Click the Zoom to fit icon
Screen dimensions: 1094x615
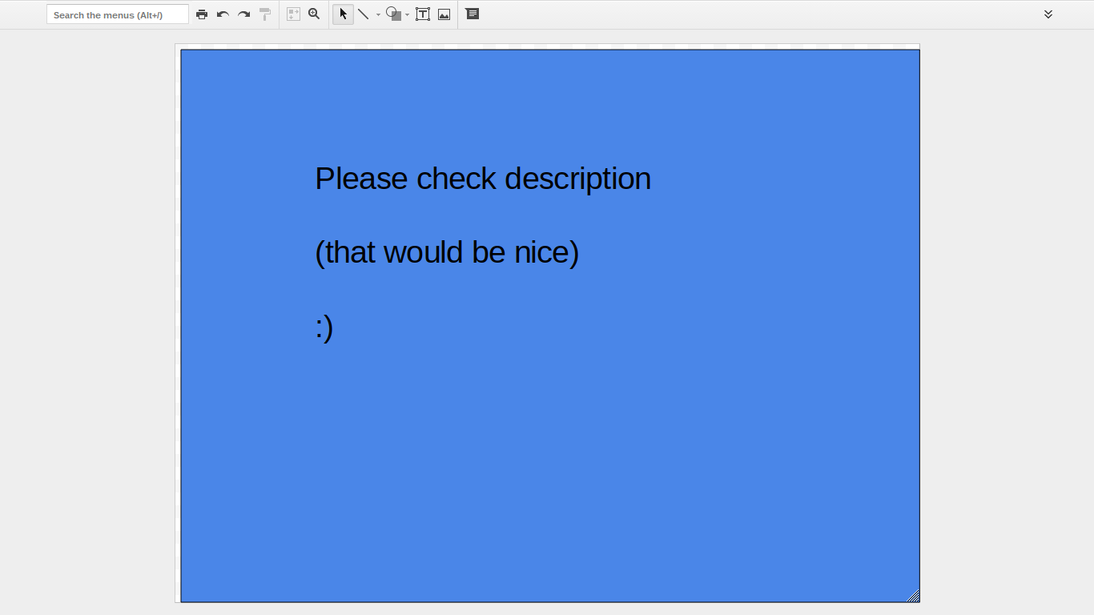tap(293, 14)
